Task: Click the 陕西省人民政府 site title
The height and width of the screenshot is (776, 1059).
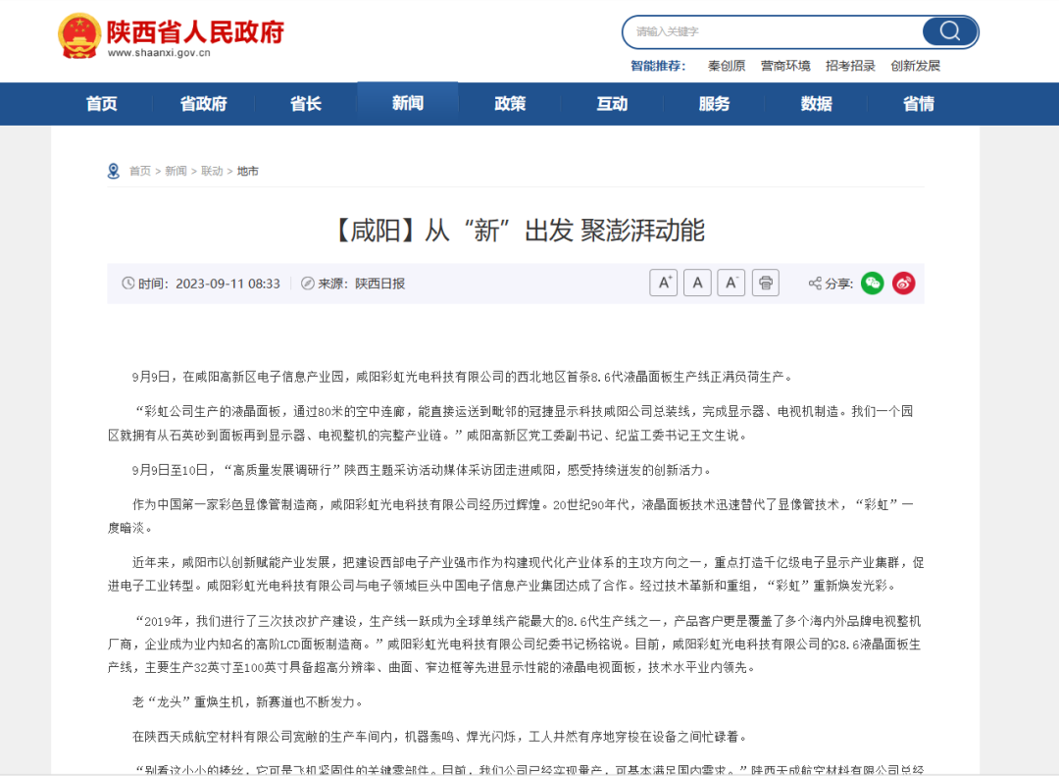Action: coord(196,31)
